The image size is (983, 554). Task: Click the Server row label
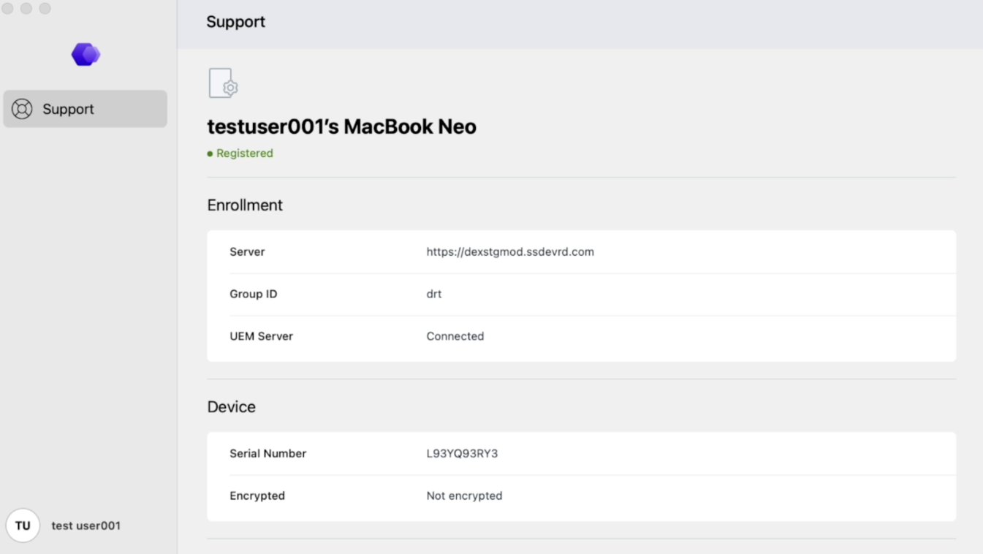(x=247, y=252)
